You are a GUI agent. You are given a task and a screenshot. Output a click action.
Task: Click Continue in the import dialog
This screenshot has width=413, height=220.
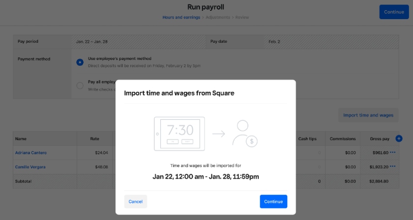(x=273, y=201)
